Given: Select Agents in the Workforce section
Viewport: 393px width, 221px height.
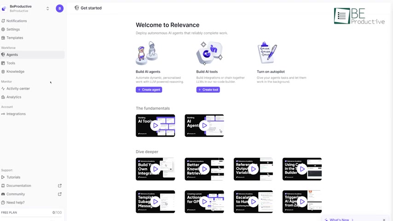Looking at the screenshot, I should click(33, 55).
